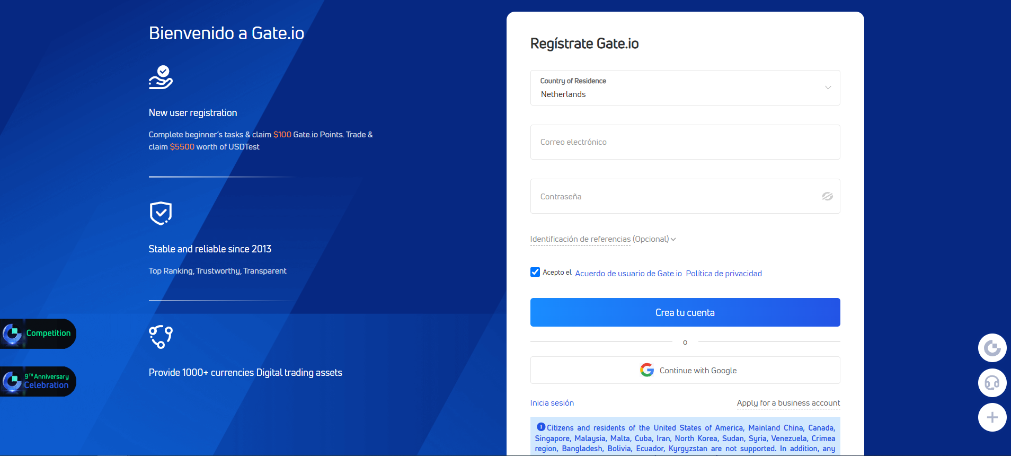Image resolution: width=1011 pixels, height=456 pixels.
Task: Open Acuerdo de usuario de Gate.io link
Action: [x=628, y=274]
